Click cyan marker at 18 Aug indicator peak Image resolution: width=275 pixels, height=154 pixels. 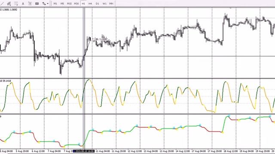pos(229,116)
